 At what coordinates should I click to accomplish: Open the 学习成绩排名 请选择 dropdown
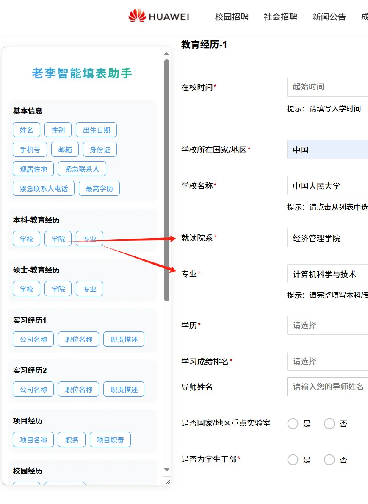pos(327,361)
